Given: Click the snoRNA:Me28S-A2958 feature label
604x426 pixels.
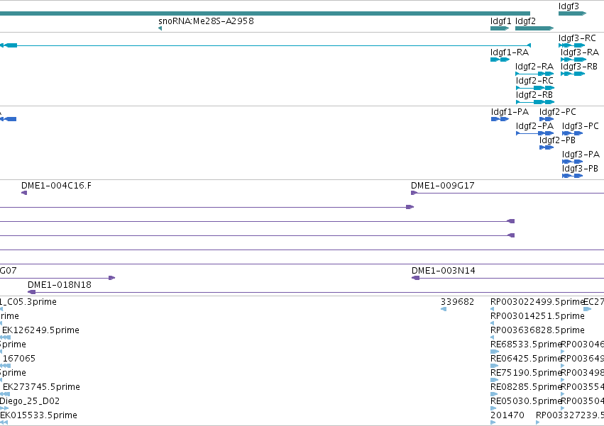Looking at the screenshot, I should (x=206, y=21).
